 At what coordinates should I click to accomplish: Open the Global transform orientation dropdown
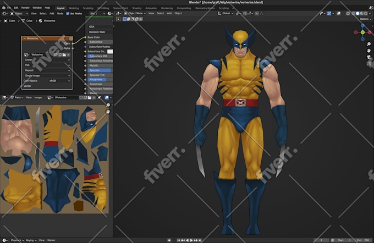coord(225,14)
